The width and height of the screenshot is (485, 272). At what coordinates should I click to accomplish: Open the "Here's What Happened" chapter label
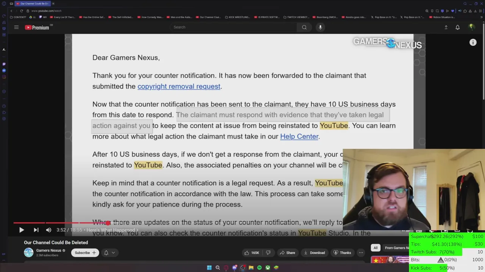(x=112, y=230)
